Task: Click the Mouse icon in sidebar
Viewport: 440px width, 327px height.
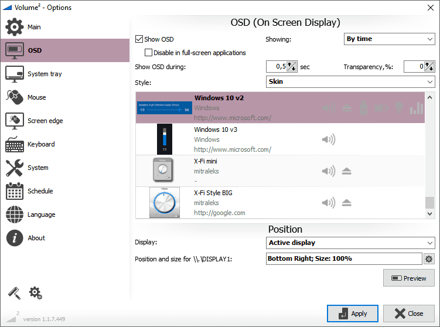Action: 14,97
